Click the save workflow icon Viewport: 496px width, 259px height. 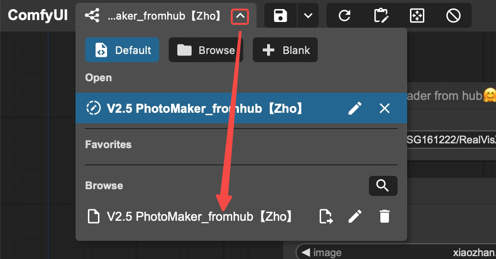[x=280, y=16]
